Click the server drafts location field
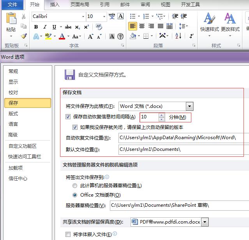 (x=180, y=205)
